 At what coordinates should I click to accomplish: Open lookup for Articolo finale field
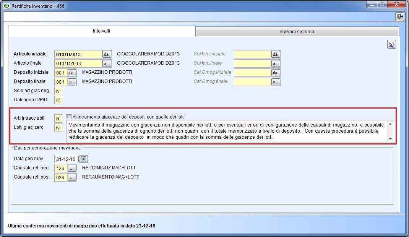[107, 63]
